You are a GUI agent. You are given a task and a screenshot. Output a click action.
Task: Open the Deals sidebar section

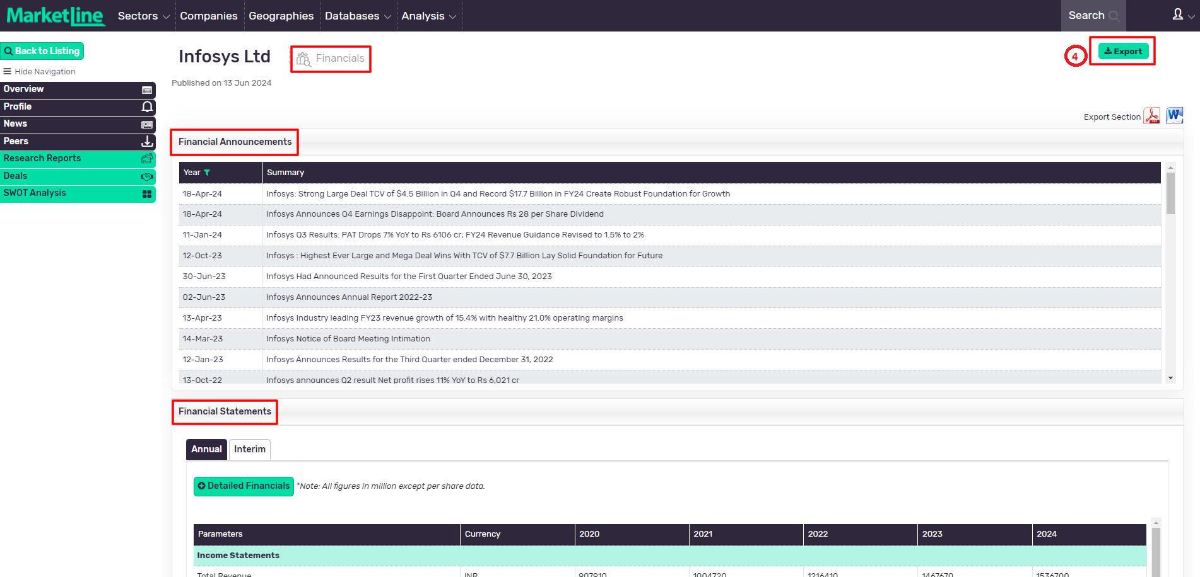coord(78,176)
